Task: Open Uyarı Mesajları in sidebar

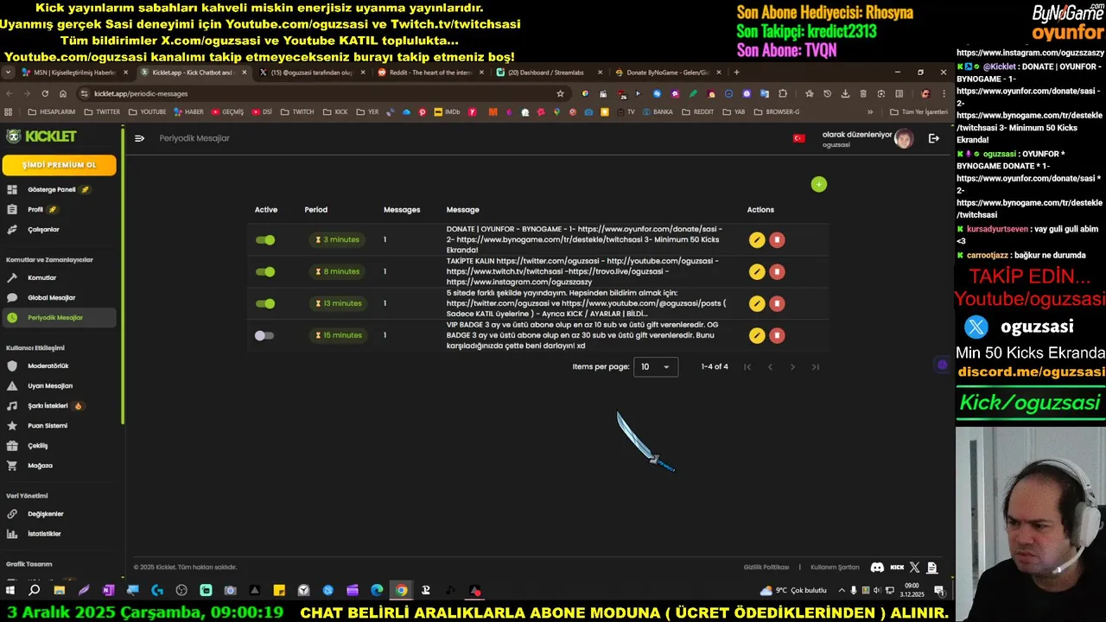Action: [59, 385]
